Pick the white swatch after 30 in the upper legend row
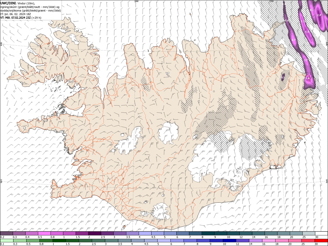This screenshot has height=246, width=328. tap(321, 233)
